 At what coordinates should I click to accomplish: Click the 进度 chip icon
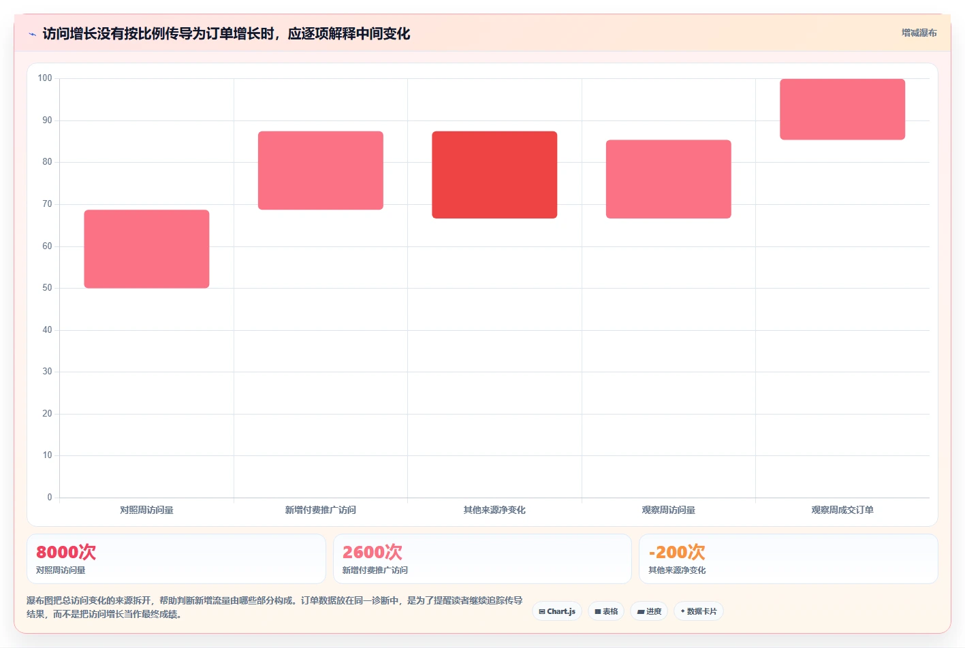tap(641, 612)
